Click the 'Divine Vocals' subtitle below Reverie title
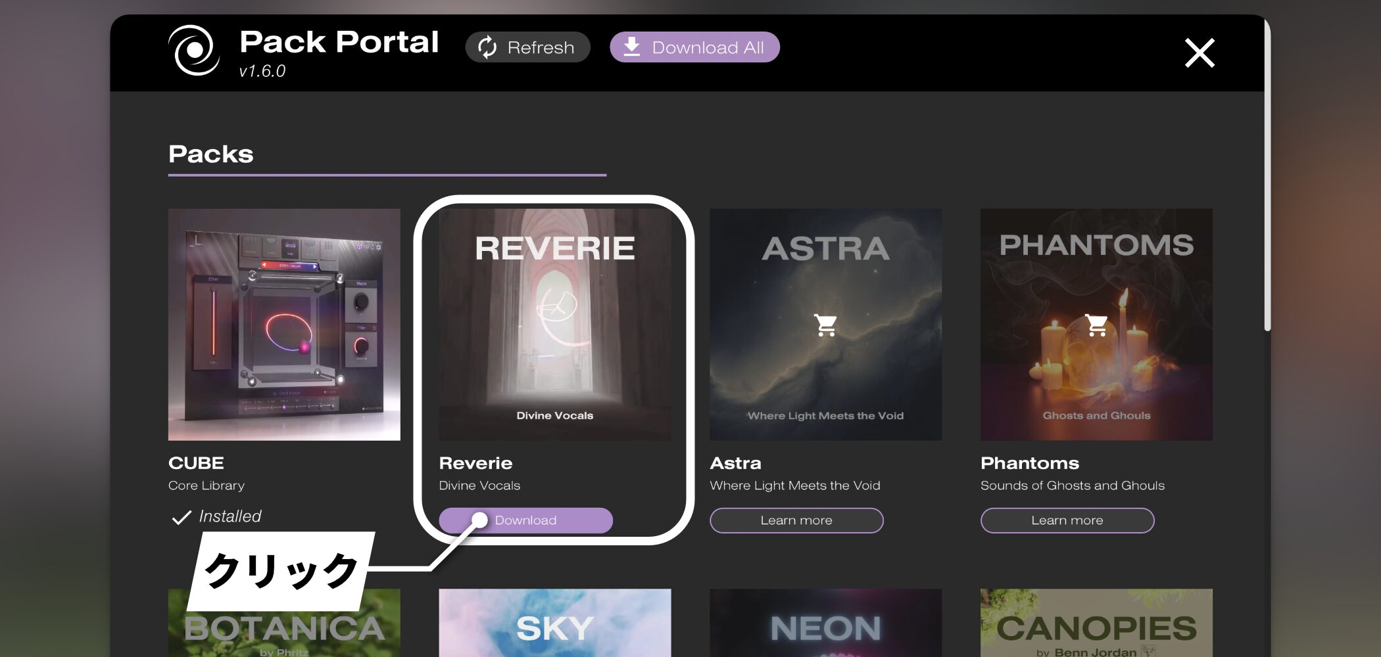Image resolution: width=1381 pixels, height=657 pixels. click(479, 486)
